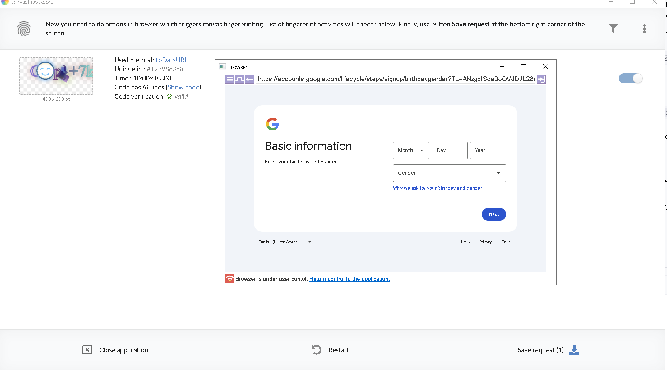This screenshot has width=667, height=370.
Task: Open the English (United States) language selector
Action: [285, 242]
